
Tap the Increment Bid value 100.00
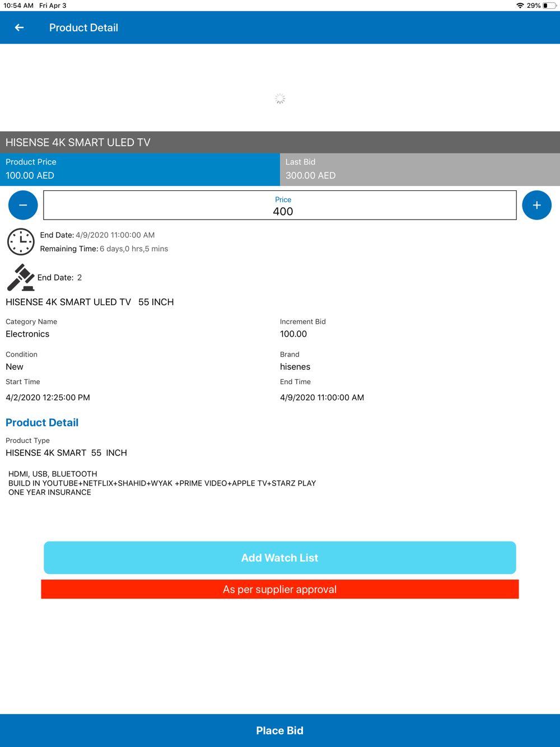pyautogui.click(x=293, y=334)
